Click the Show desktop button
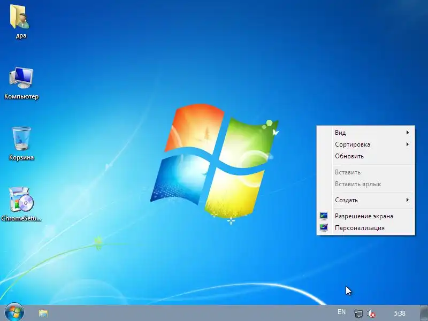Screen dimensions: 428x321 [424, 313]
